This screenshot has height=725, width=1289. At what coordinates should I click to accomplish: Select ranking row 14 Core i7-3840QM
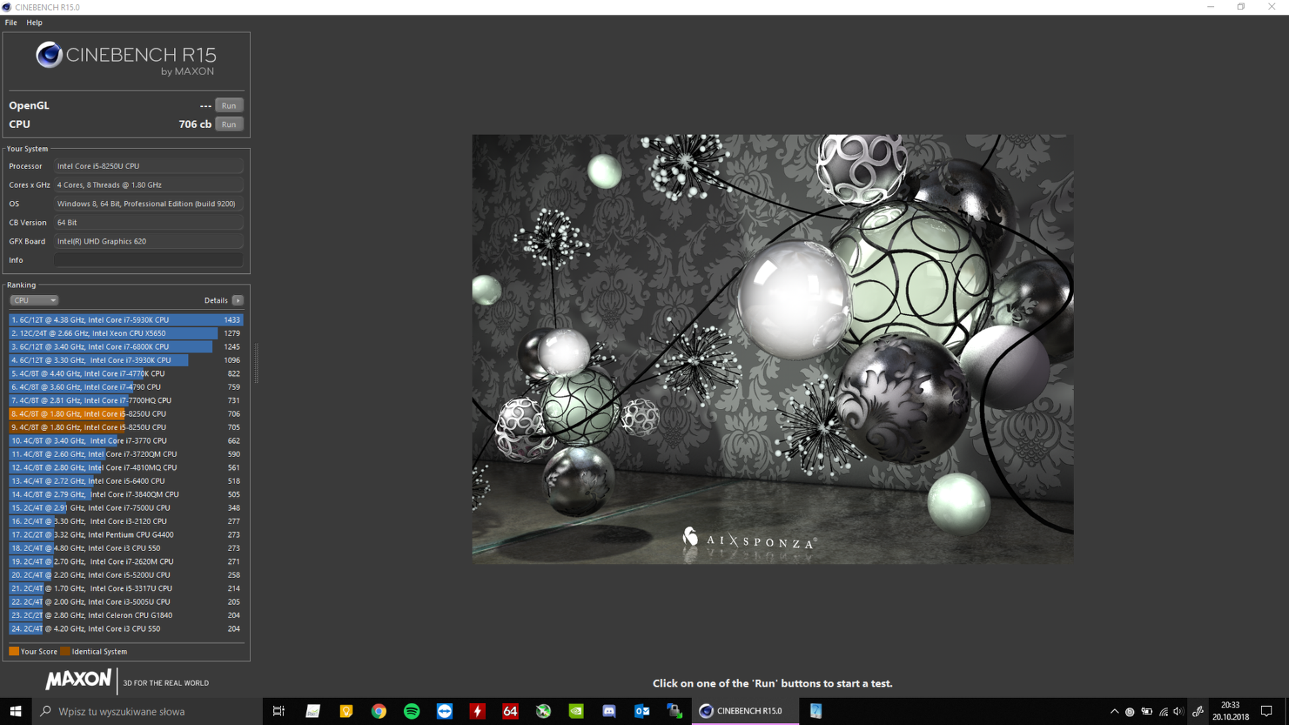click(126, 494)
